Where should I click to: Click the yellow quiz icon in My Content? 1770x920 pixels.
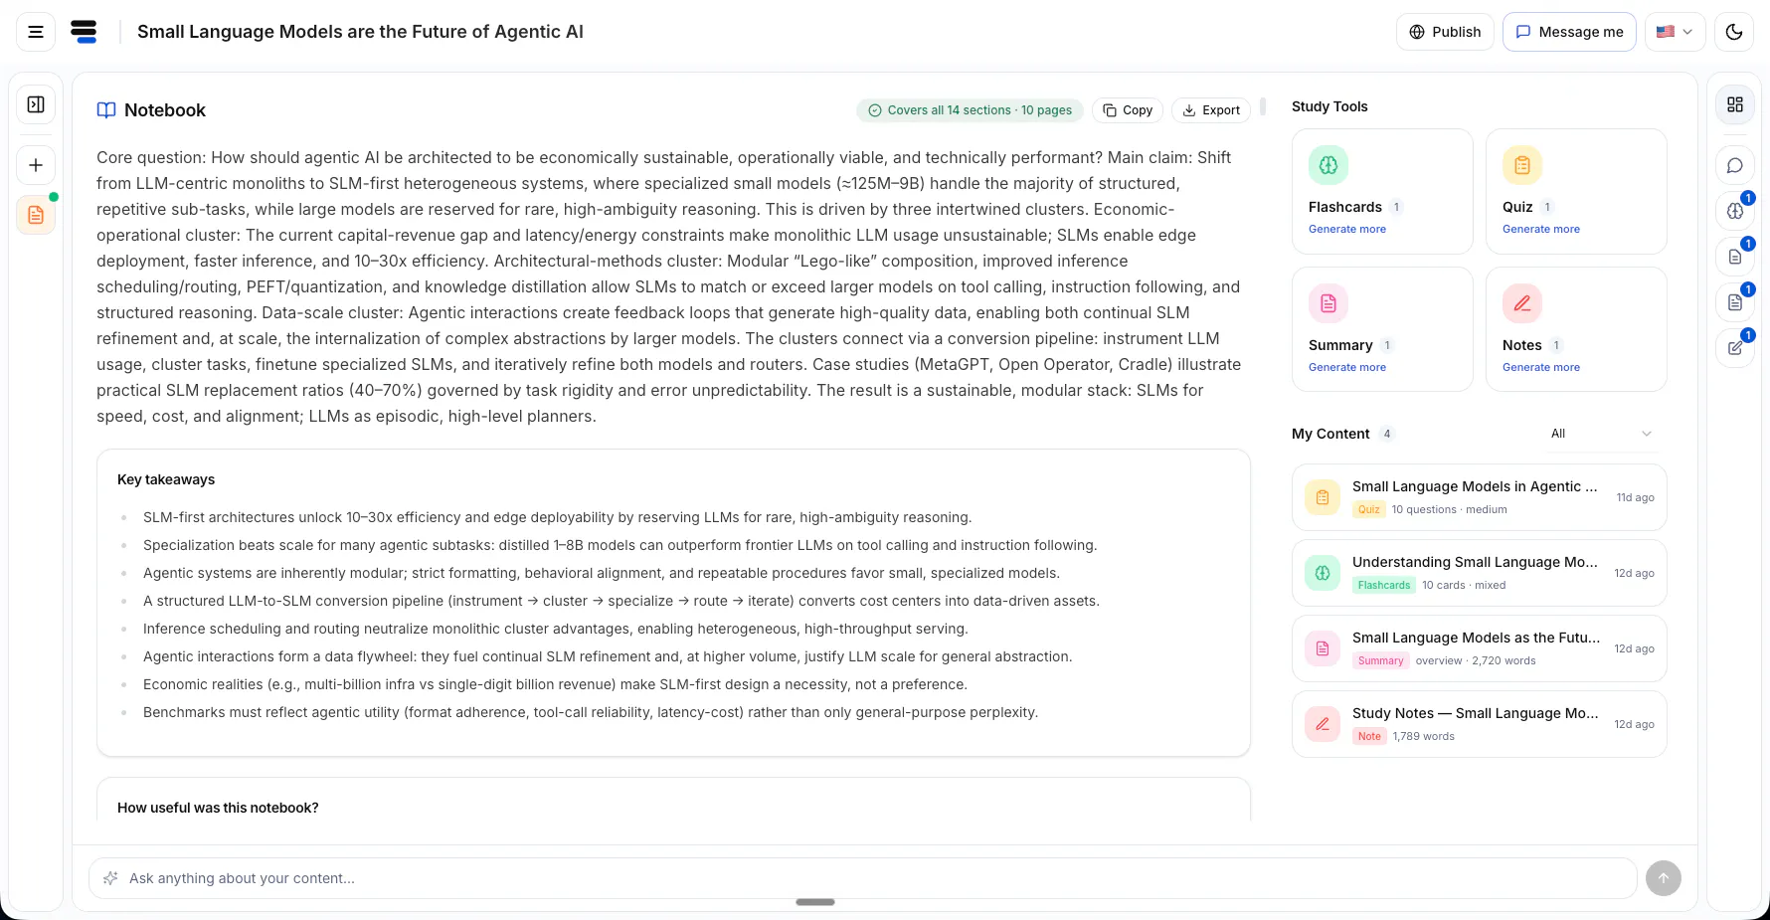point(1323,497)
